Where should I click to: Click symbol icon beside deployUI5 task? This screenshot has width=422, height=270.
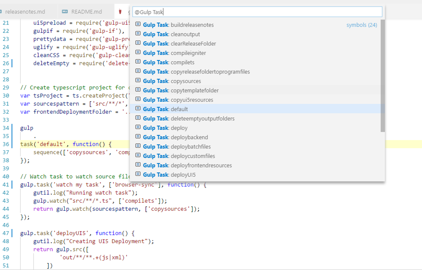pos(138,174)
